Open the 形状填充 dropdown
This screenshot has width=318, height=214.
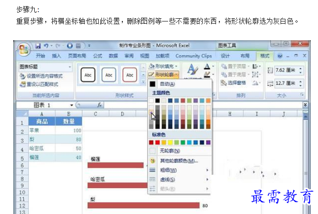click(163, 66)
